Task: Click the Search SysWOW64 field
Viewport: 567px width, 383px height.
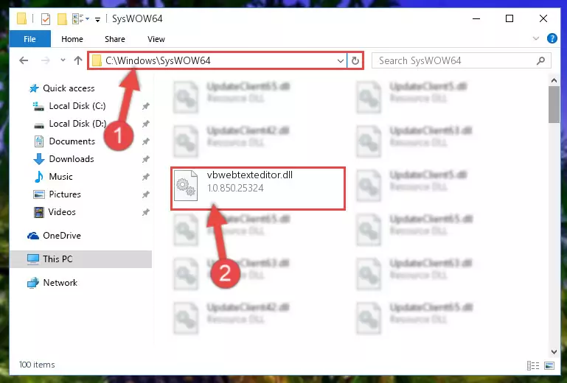Action: pos(461,60)
